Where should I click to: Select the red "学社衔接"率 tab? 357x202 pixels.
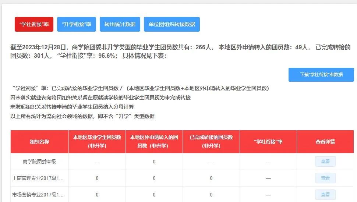tap(34, 24)
